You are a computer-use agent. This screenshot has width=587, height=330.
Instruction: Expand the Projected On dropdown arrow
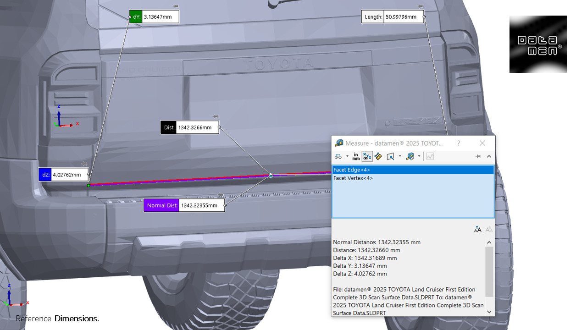(x=400, y=156)
